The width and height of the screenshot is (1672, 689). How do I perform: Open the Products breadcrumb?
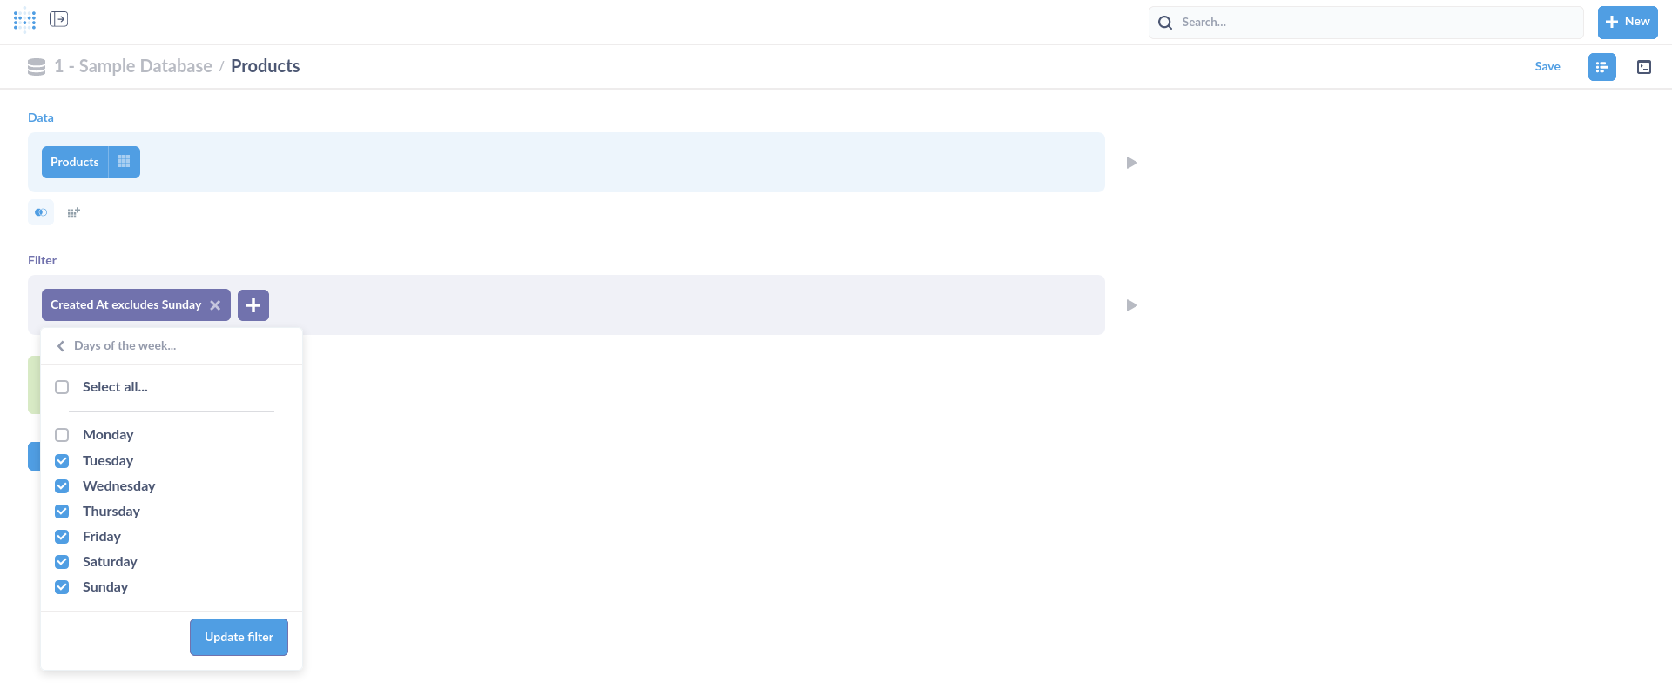click(x=265, y=66)
